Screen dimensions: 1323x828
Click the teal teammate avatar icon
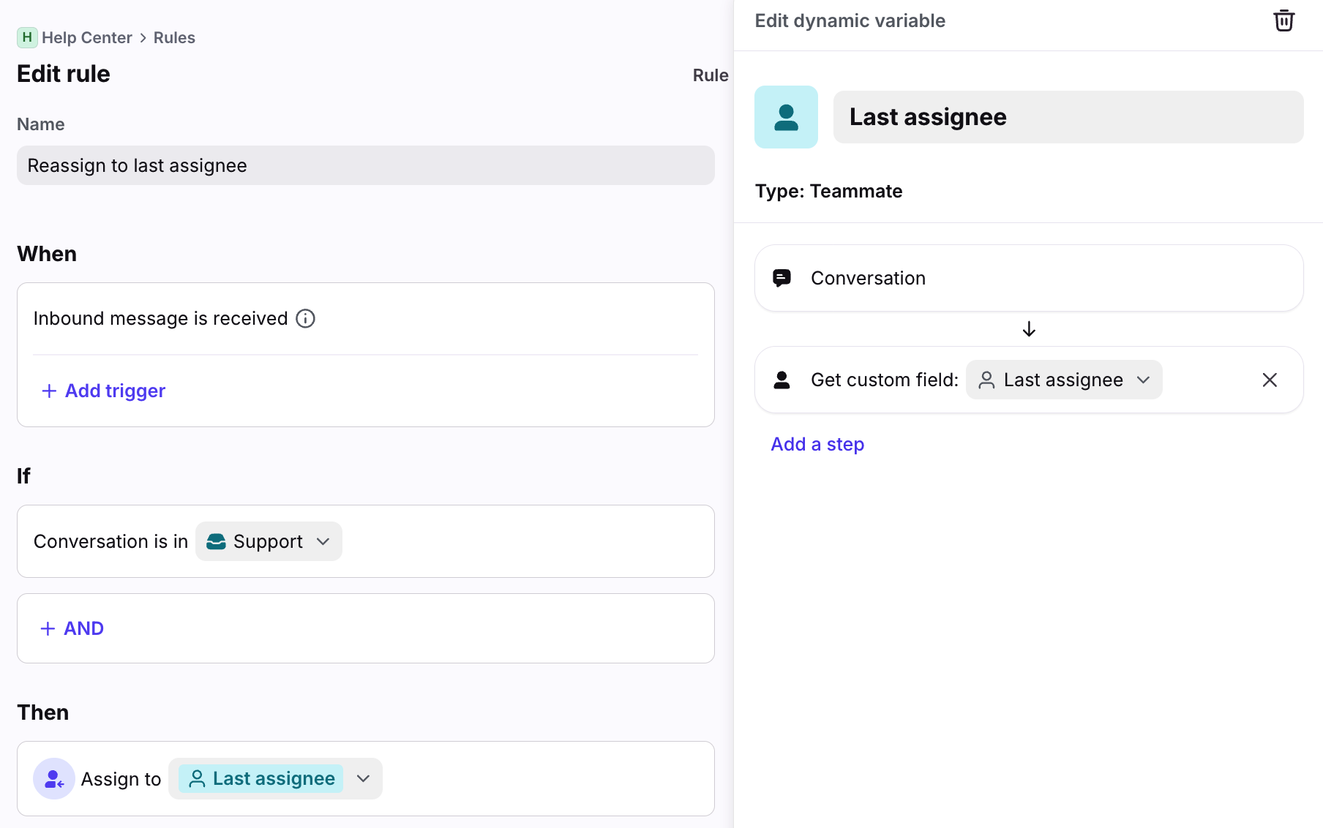(x=786, y=117)
